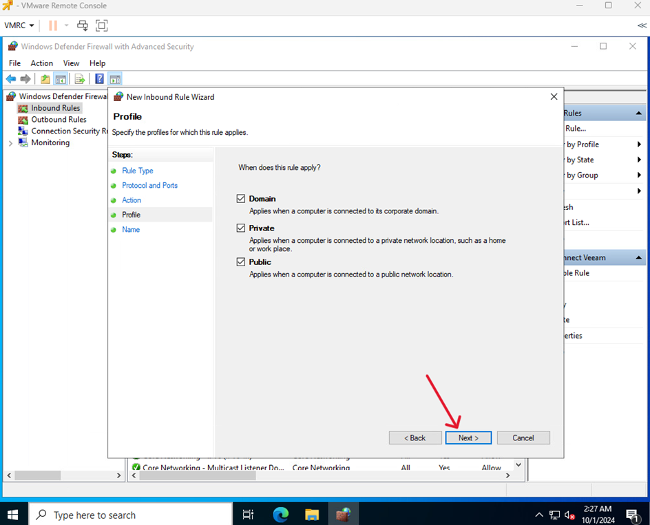650x525 pixels.
Task: Click the VMRC fullscreen icon
Action: pos(101,25)
